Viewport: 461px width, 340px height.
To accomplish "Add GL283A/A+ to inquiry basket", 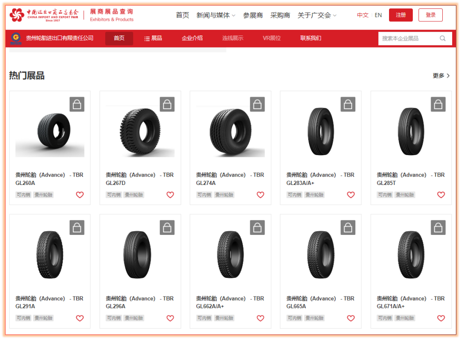I will tap(348, 104).
